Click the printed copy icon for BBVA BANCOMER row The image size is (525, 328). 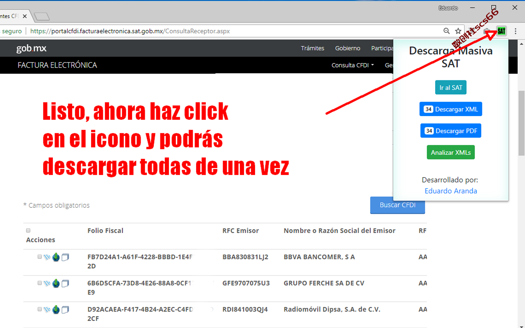(65, 257)
